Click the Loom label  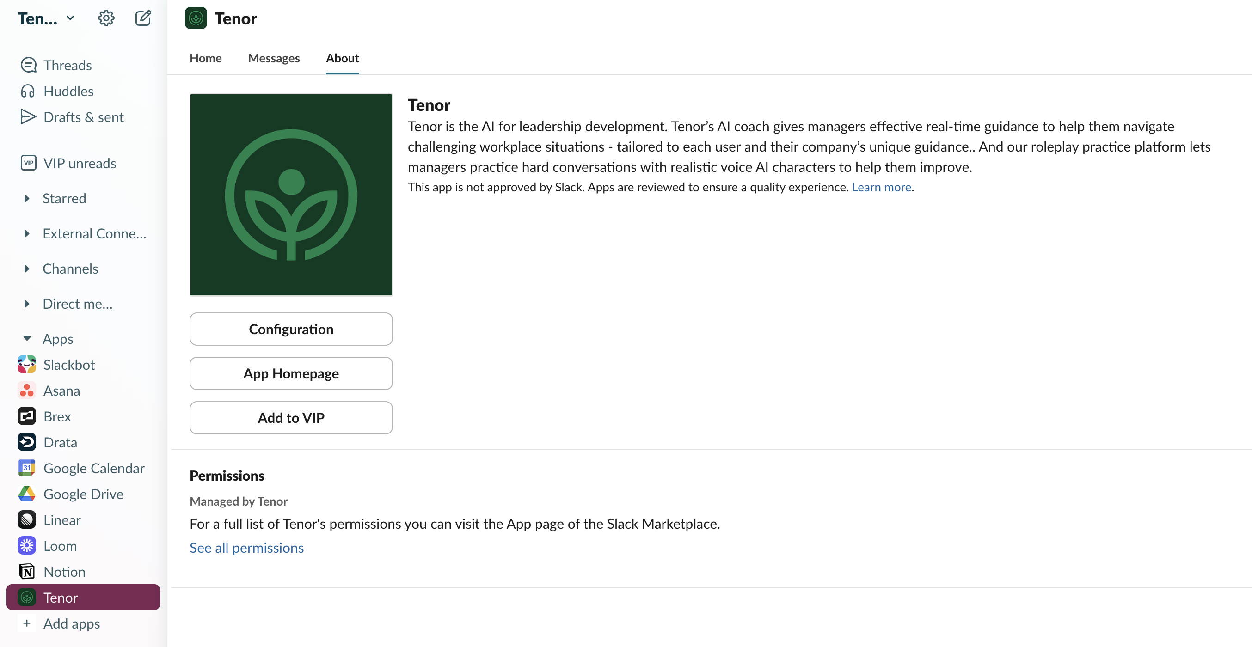tap(60, 546)
